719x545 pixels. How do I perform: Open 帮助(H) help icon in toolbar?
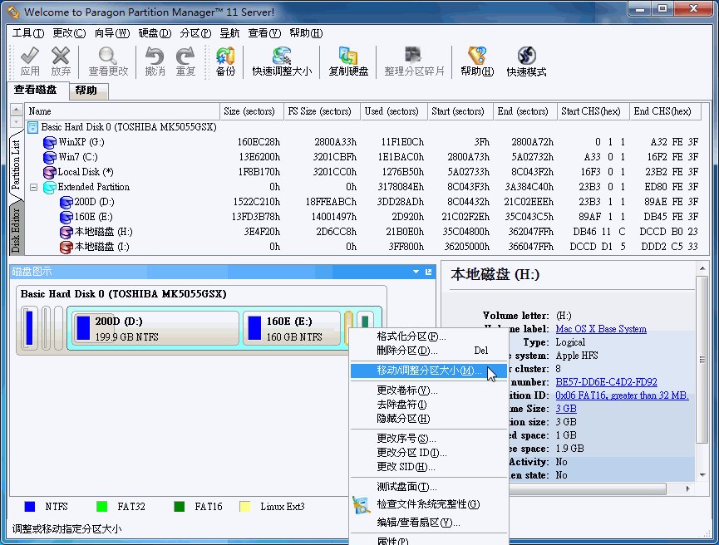point(477,56)
